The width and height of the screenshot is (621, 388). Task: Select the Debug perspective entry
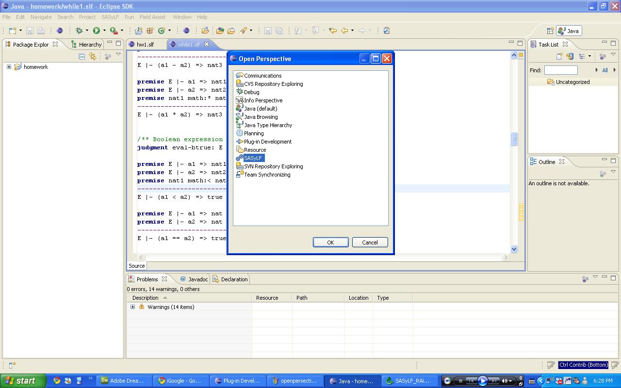251,92
